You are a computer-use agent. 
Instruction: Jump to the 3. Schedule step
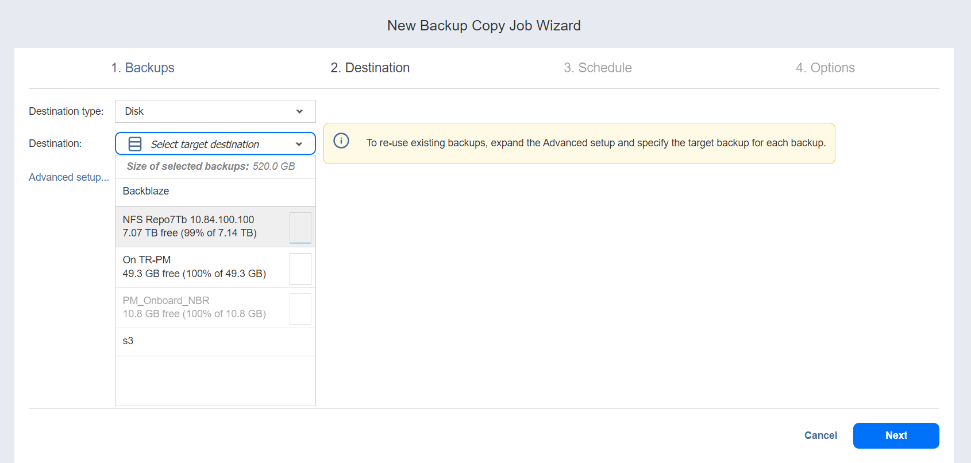(598, 68)
